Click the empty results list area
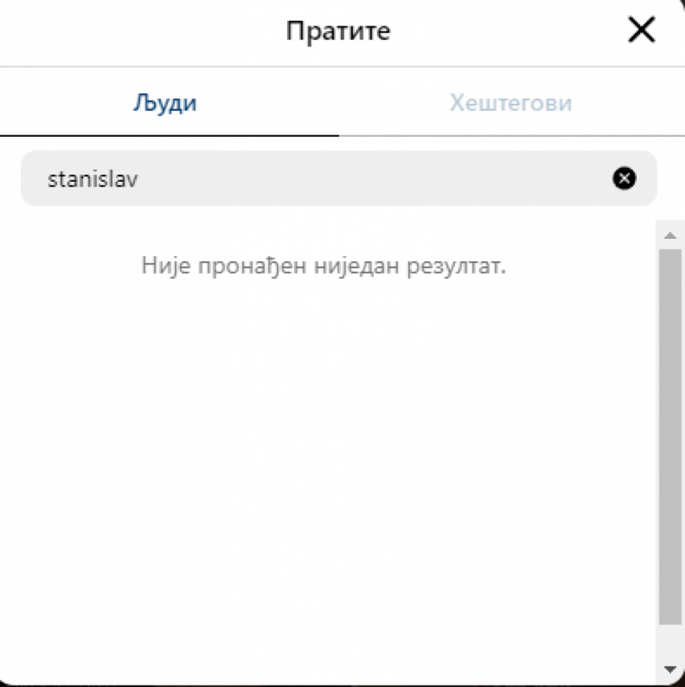This screenshot has height=687, width=685. [327, 472]
